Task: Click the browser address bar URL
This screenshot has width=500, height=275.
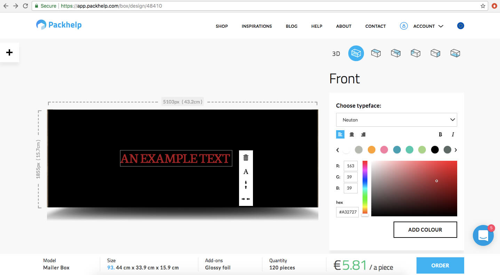Action: [x=111, y=6]
